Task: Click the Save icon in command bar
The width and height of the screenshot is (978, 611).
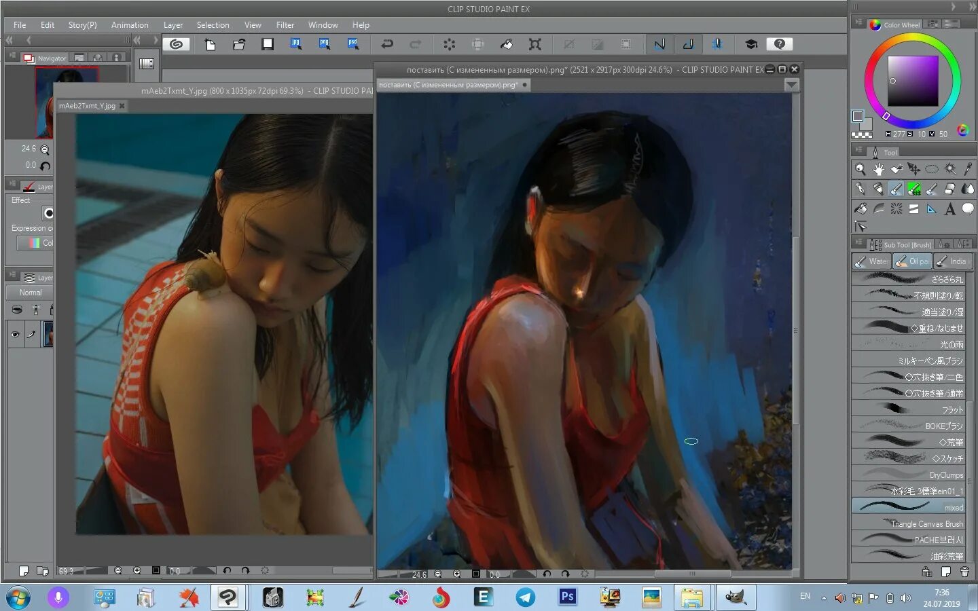Action: [268, 44]
